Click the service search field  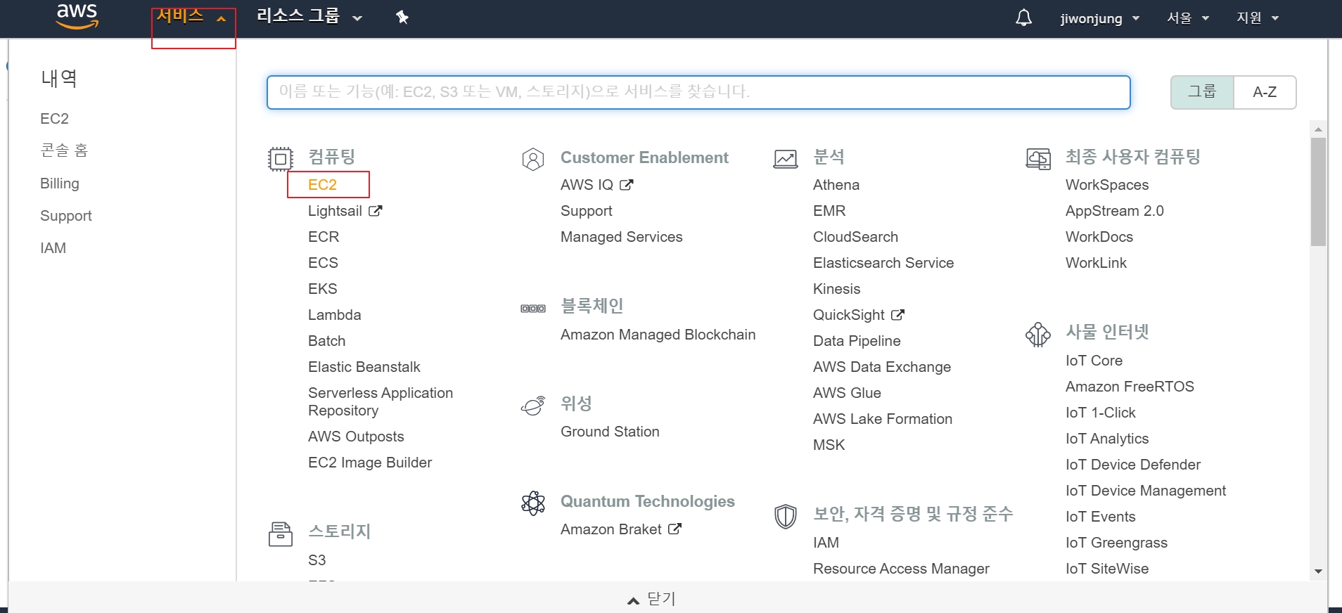[x=698, y=92]
